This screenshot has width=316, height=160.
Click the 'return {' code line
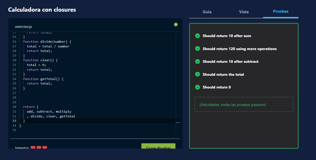(x=31, y=107)
